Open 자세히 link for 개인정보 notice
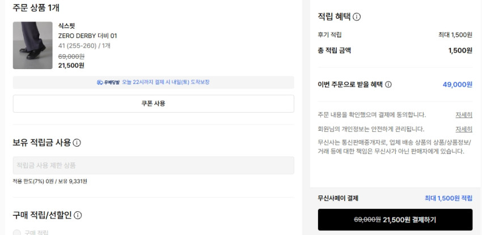 pyautogui.click(x=464, y=129)
